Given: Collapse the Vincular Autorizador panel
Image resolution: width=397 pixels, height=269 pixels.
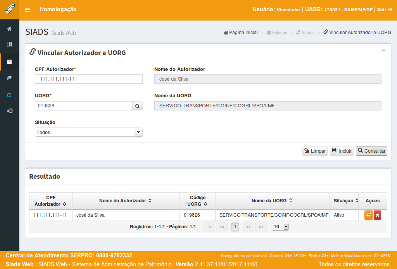Looking at the screenshot, I should tap(383, 50).
